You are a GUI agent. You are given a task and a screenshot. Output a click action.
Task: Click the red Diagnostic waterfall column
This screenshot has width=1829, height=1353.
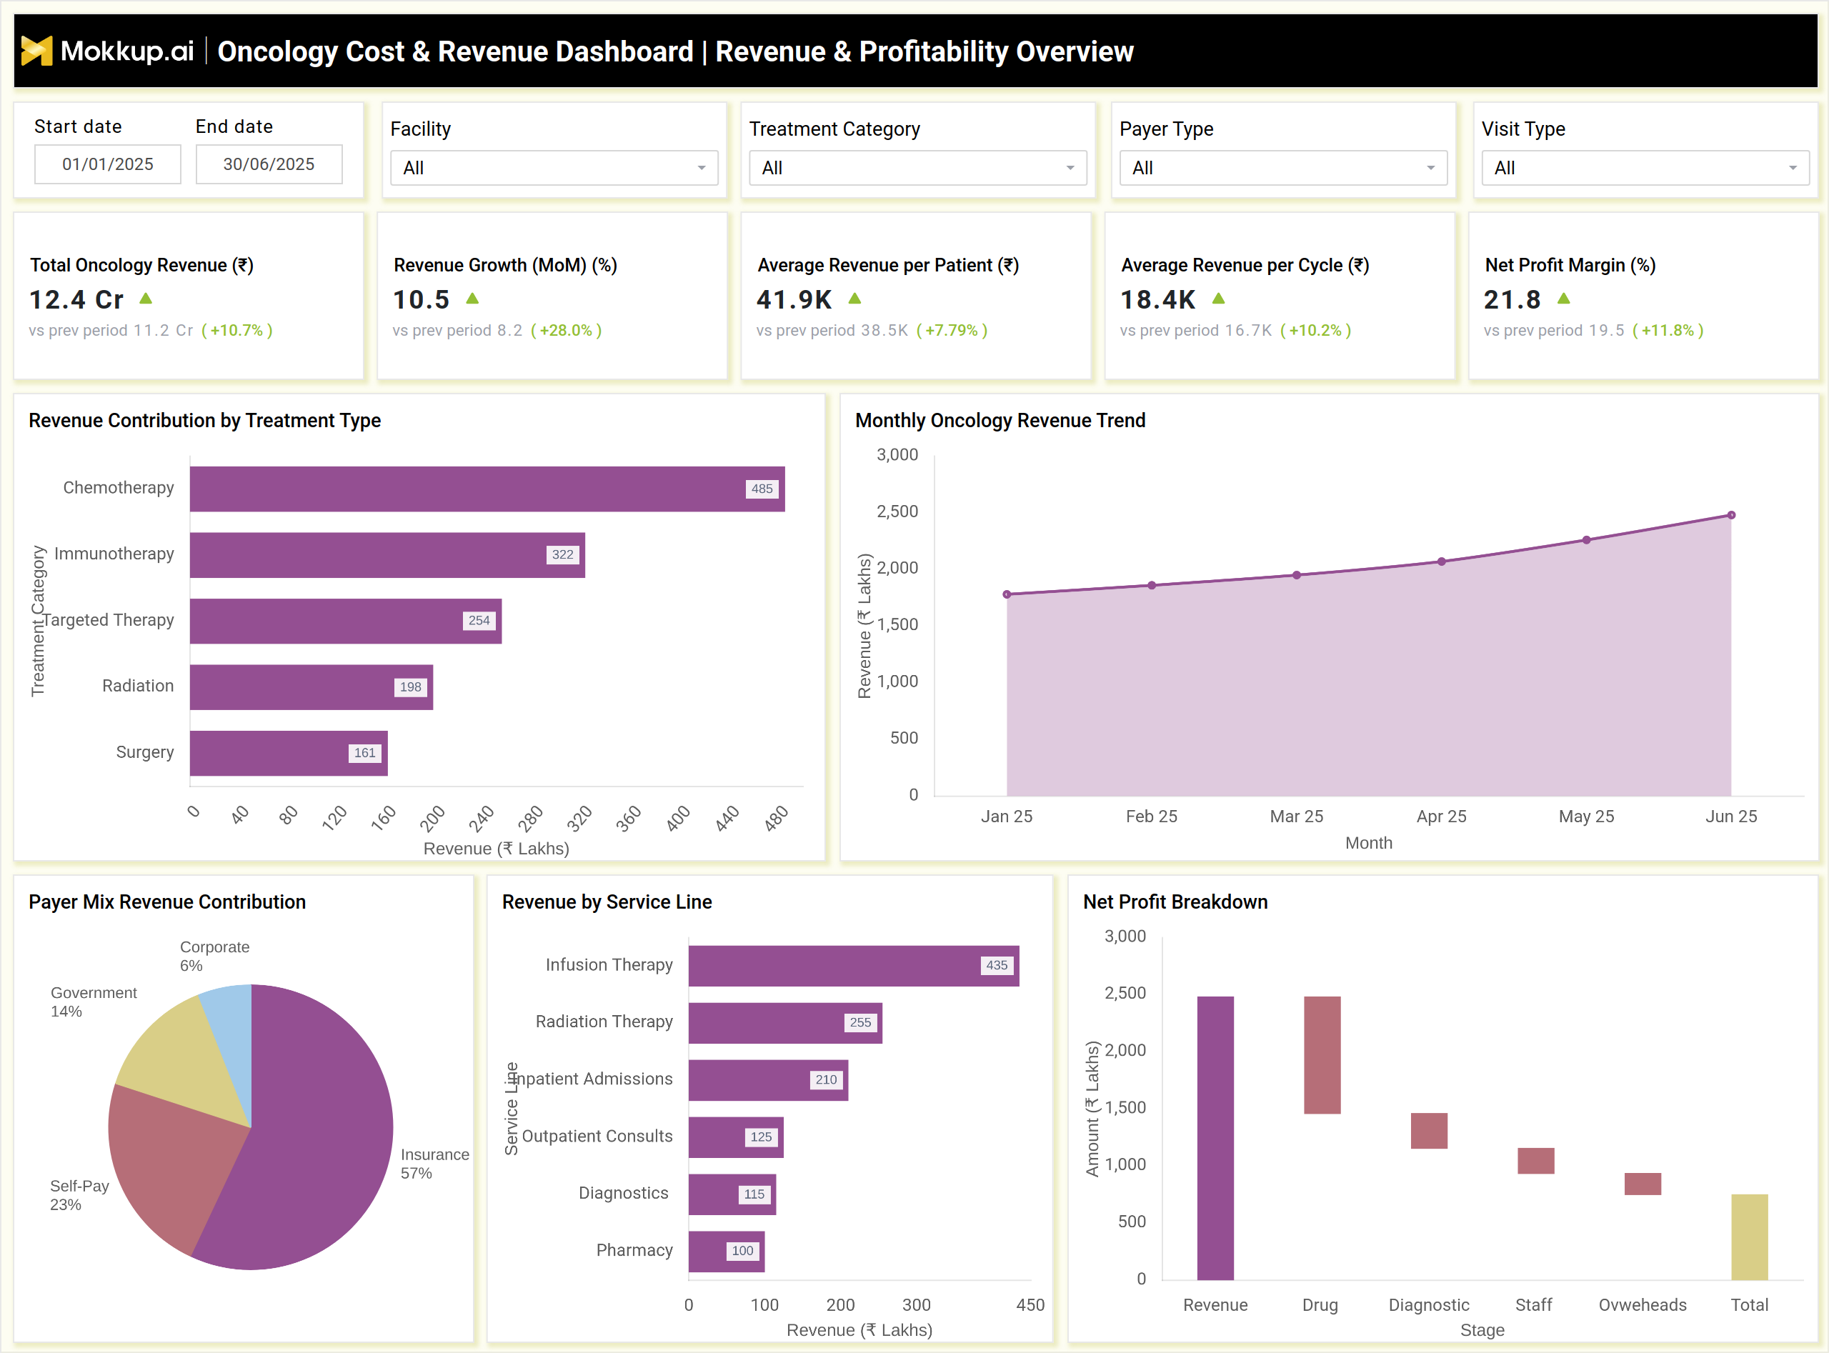1430,1131
